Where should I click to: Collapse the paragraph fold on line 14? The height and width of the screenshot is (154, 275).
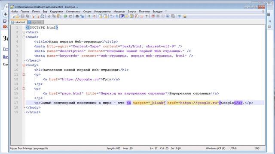[x=24, y=89]
